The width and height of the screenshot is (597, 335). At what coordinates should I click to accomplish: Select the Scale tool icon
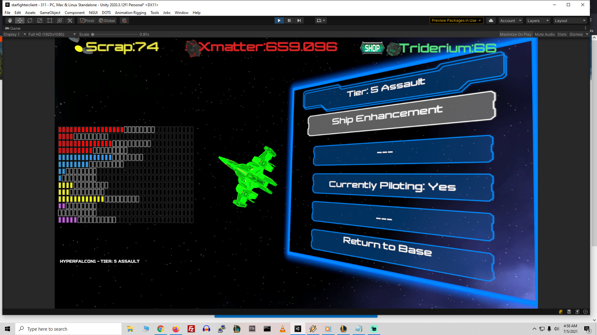[x=40, y=20]
